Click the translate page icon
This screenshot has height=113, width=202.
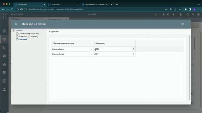[171, 9]
